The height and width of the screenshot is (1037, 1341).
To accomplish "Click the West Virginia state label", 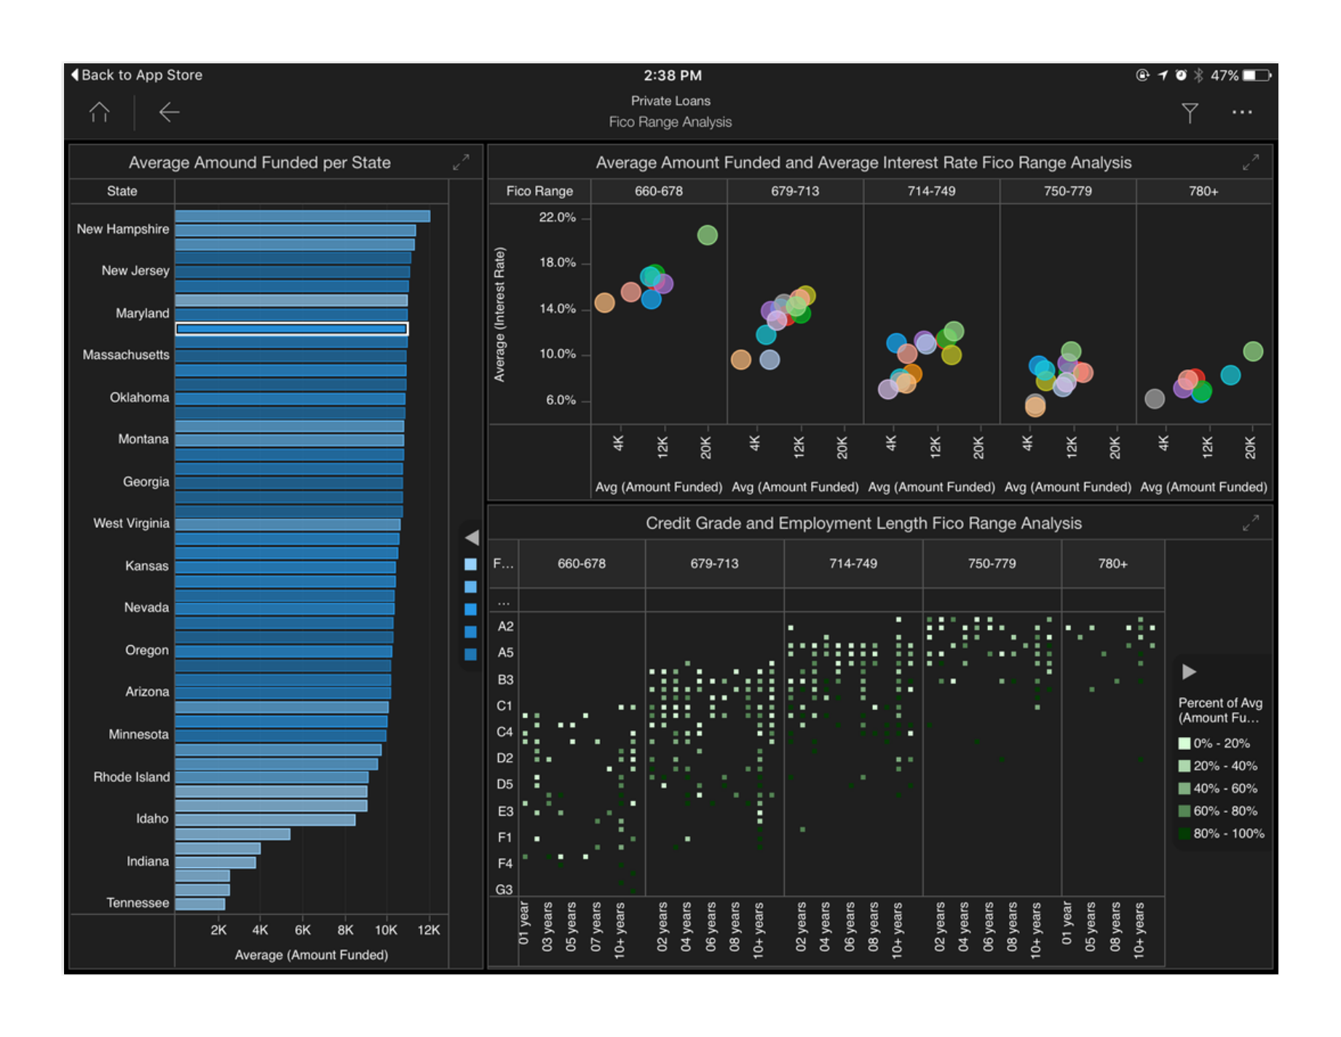I will (x=131, y=523).
